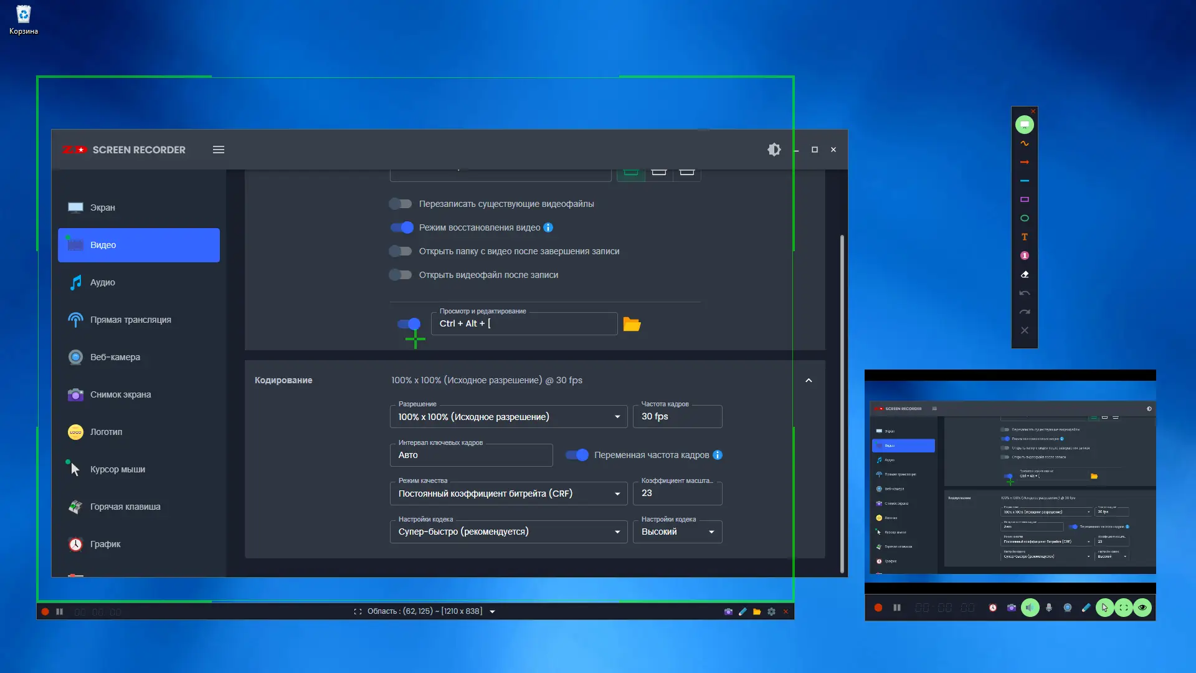The image size is (1196, 673).
Task: Select the arrow drawing tool
Action: [1024, 162]
